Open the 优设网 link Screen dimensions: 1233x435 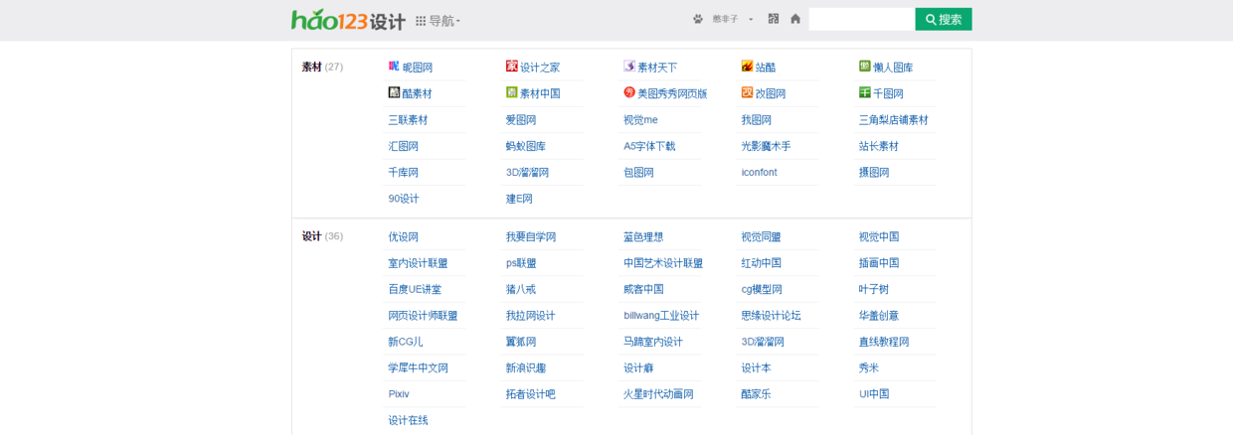[403, 236]
